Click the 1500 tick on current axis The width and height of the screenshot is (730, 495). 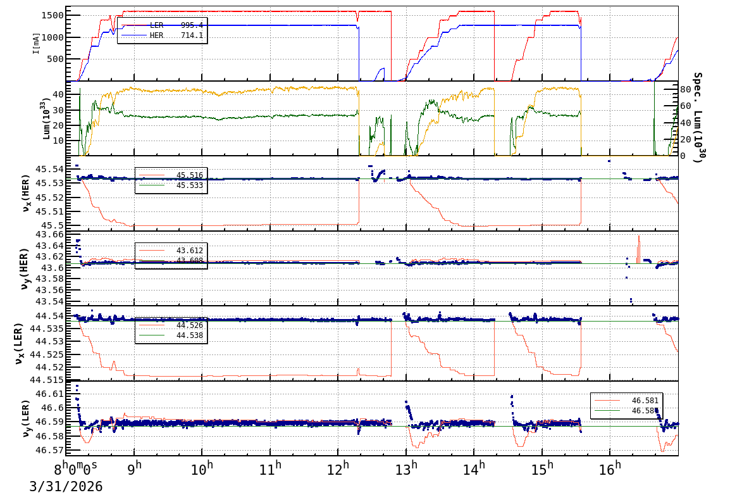tap(52, 15)
